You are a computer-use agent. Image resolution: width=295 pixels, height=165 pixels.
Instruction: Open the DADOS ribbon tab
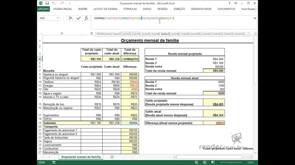tap(147, 9)
